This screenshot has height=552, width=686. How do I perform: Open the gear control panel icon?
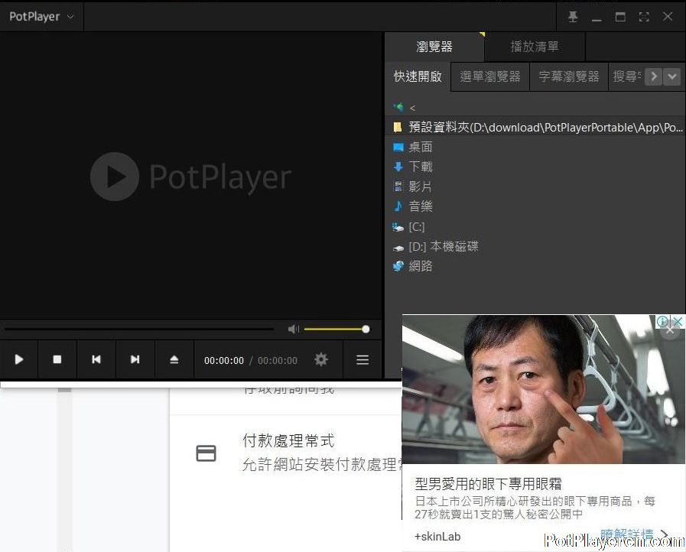(x=320, y=359)
